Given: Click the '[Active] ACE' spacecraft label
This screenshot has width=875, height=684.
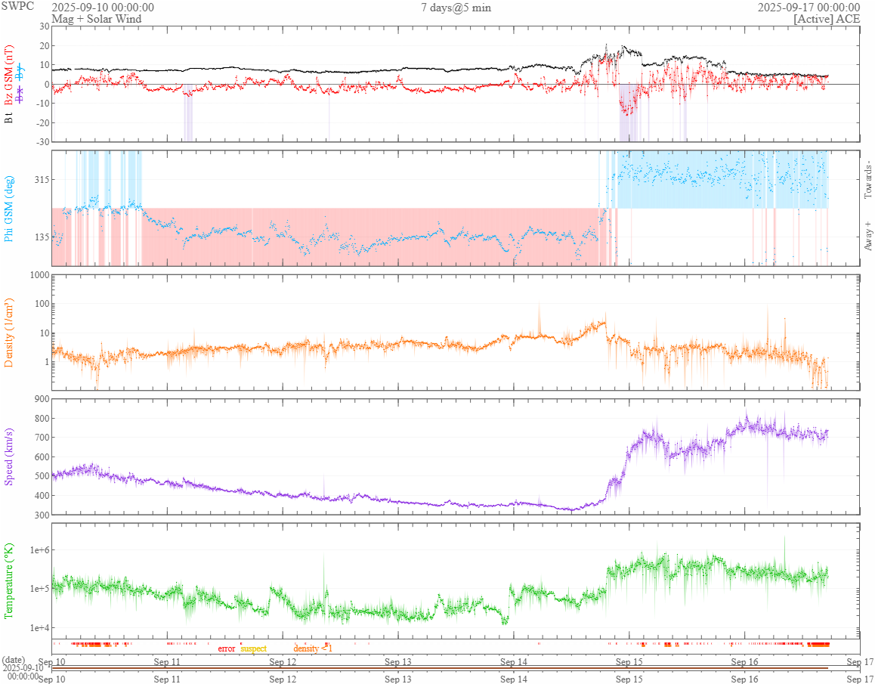Looking at the screenshot, I should tap(827, 18).
